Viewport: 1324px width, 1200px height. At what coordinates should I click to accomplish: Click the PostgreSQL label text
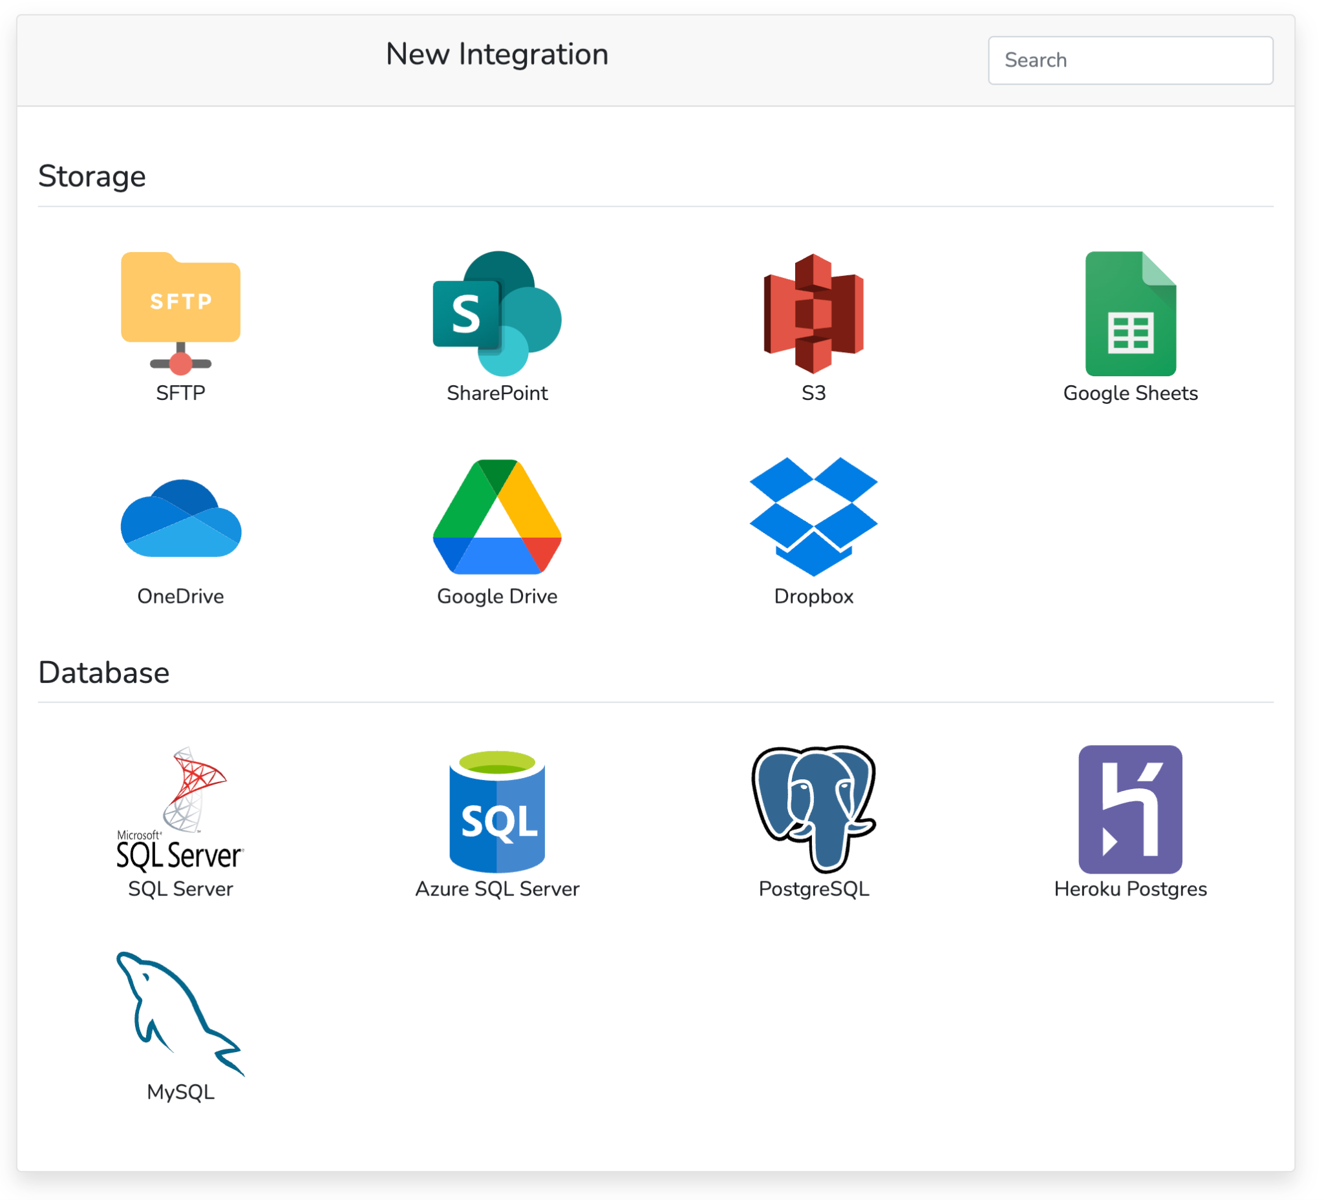(x=814, y=889)
